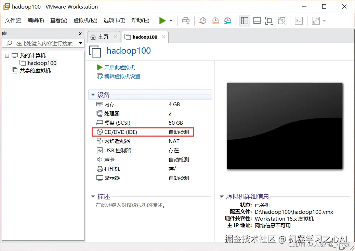Take a snapshot with the clock-plus icon
The height and width of the screenshot is (251, 355).
(x=202, y=20)
